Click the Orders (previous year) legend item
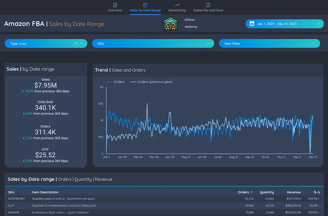This screenshot has width=328, height=216. [151, 82]
